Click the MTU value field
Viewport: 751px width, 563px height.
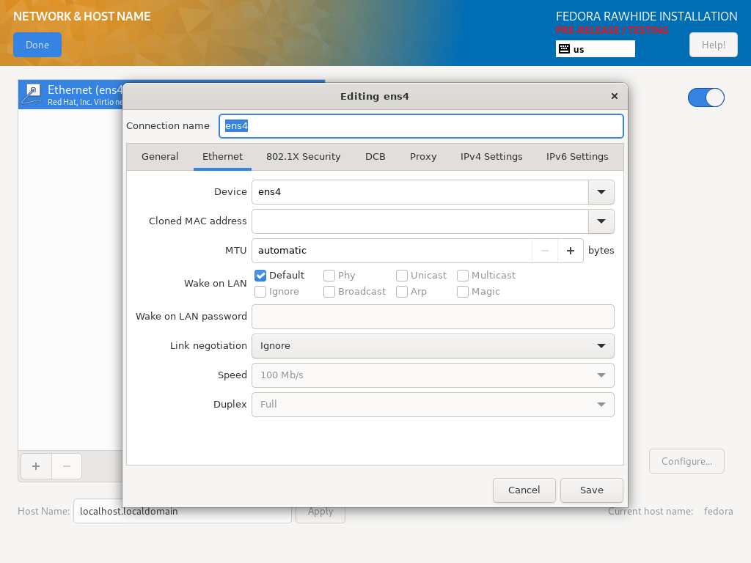click(x=392, y=251)
